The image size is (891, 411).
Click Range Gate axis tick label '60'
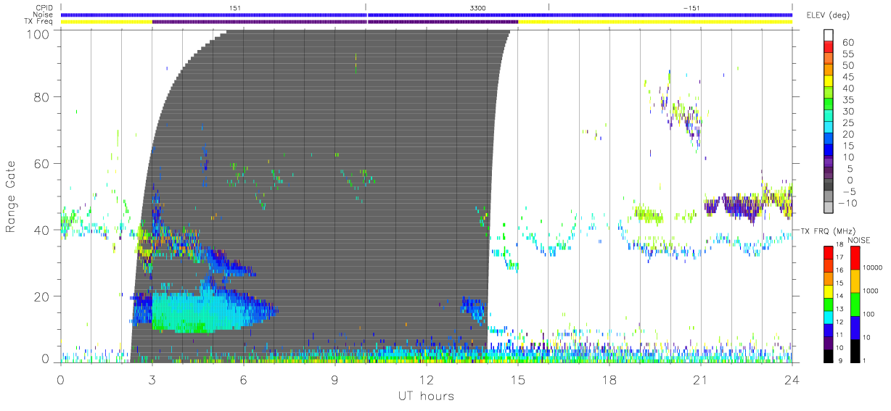[x=41, y=163]
